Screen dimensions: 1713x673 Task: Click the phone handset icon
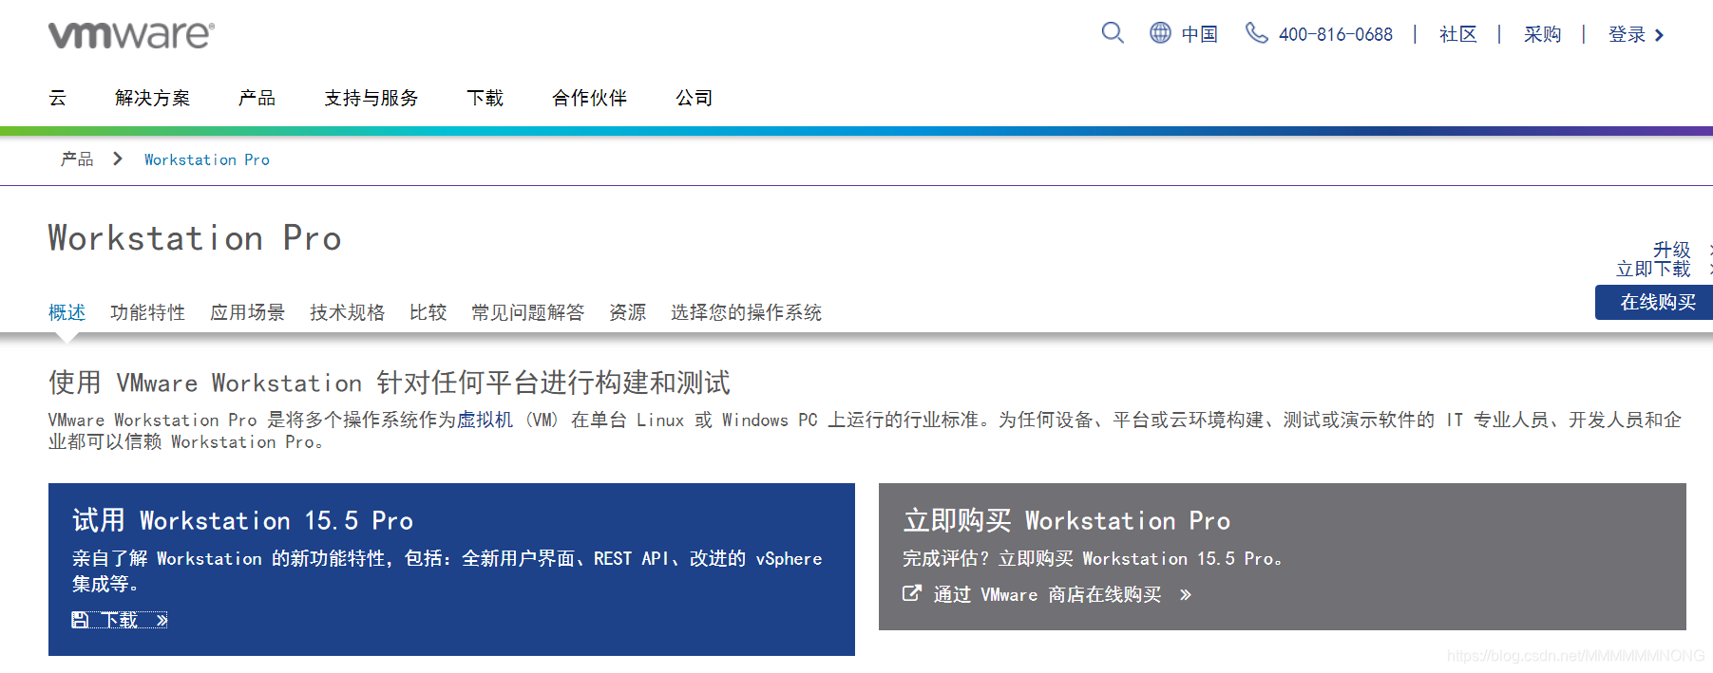(x=1256, y=33)
